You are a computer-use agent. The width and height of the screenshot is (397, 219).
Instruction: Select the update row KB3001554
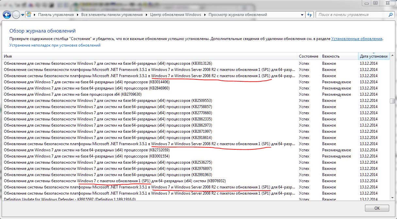click(x=196, y=156)
